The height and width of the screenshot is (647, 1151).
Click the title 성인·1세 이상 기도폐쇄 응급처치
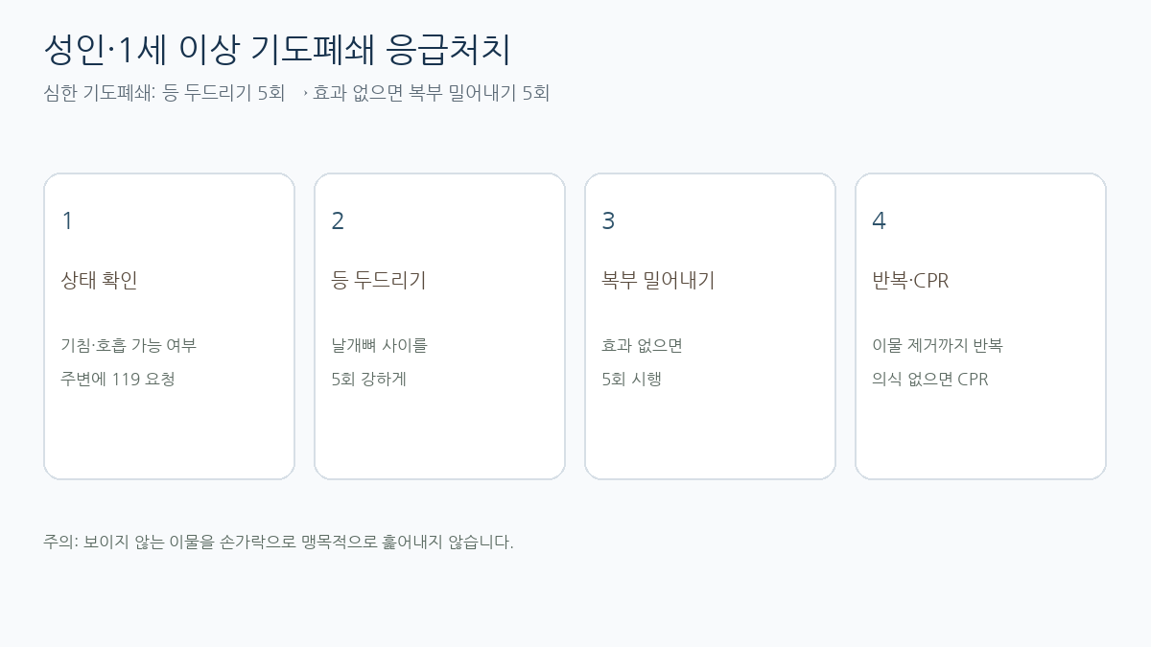pyautogui.click(x=277, y=50)
